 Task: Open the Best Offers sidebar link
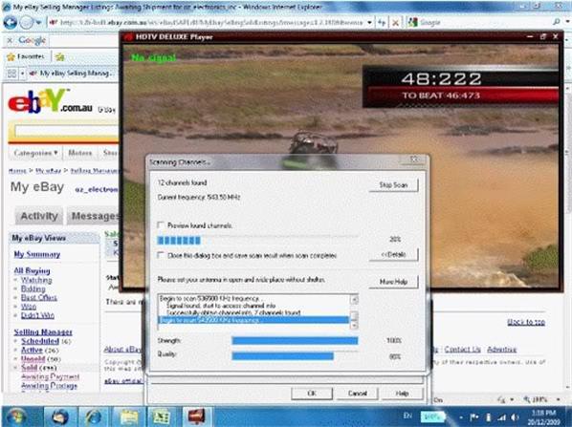click(x=38, y=297)
